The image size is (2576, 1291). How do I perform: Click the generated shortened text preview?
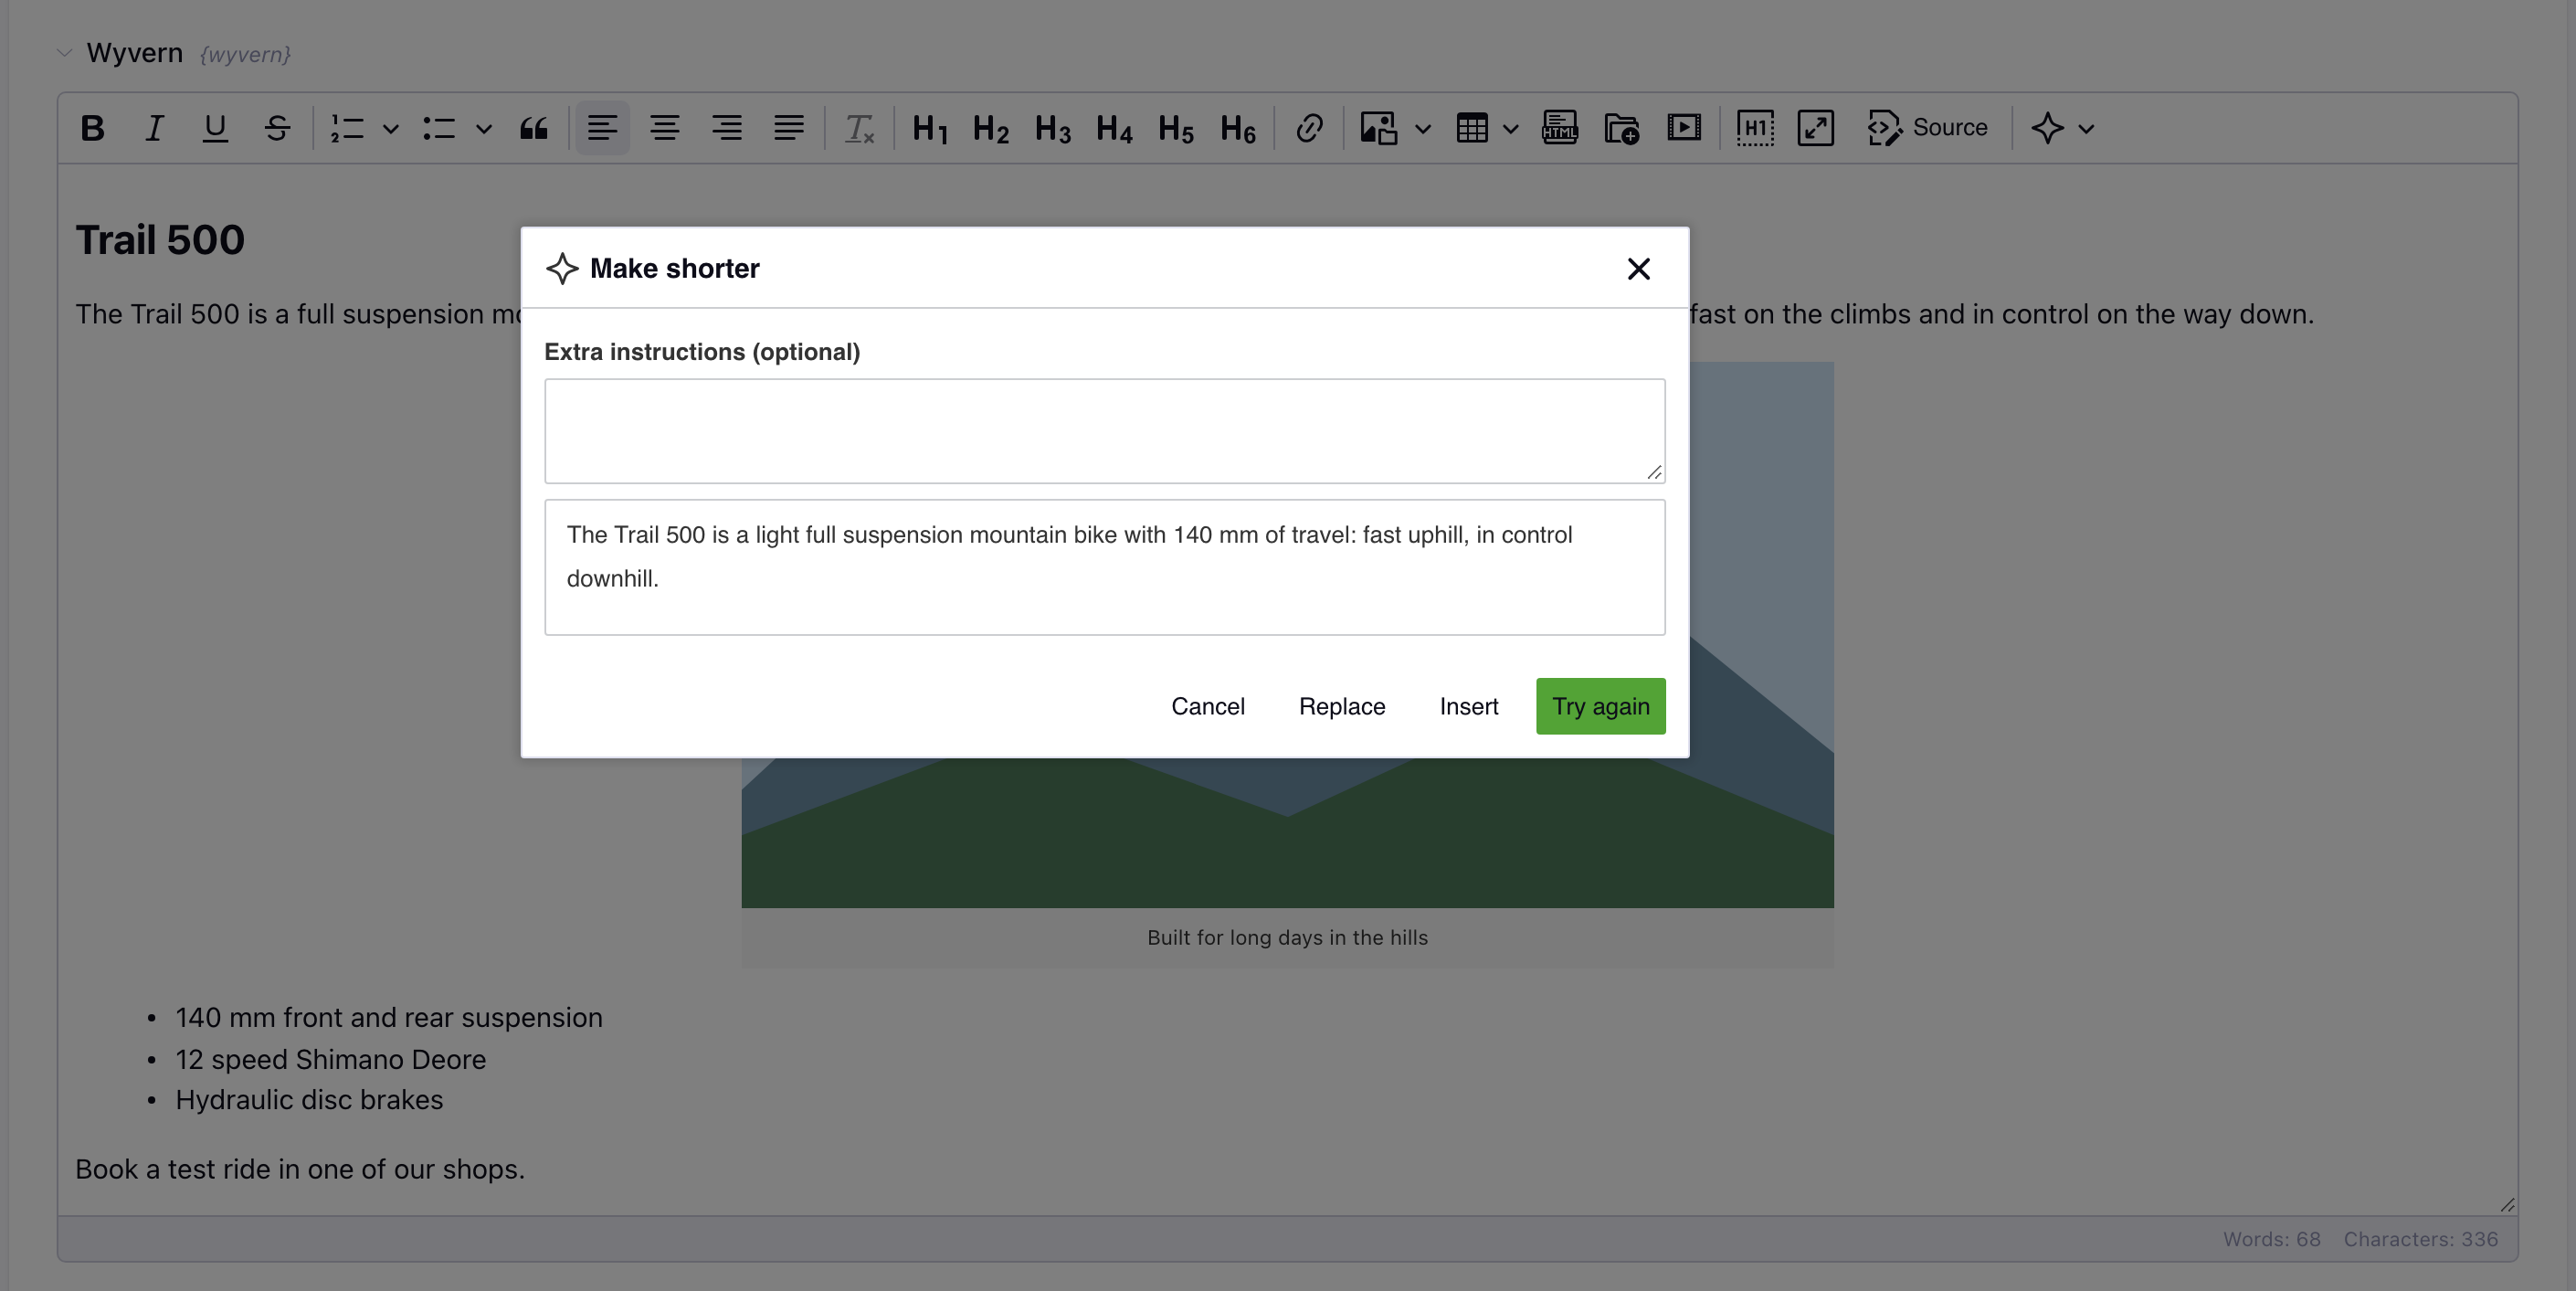1104,567
